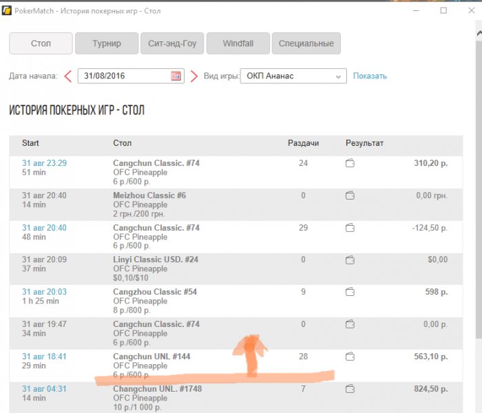Select result -124,50 р.

[x=430, y=228]
